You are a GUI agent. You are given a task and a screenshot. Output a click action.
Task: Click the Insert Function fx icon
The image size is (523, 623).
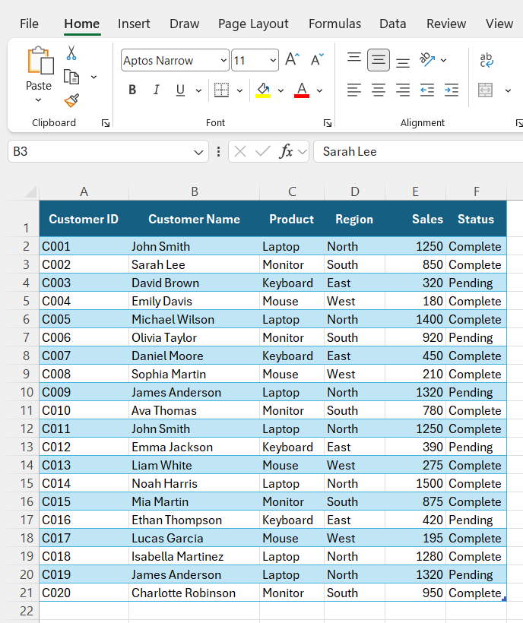pyautogui.click(x=286, y=151)
